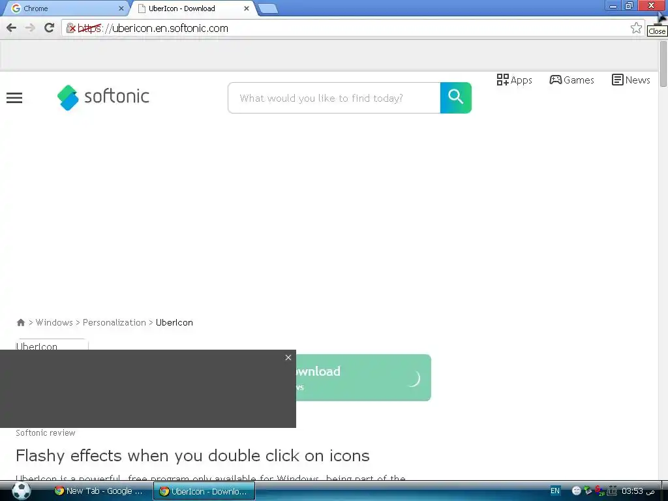668x501 pixels.
Task: Dismiss the dark overlay with its X
Action: pos(288,357)
